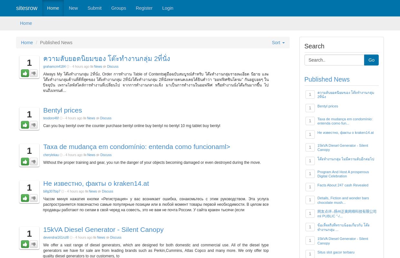Upvote the Не известно kraken14.at post

click(x=25, y=198)
